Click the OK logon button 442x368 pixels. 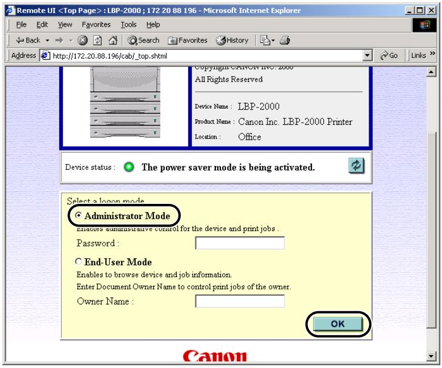click(337, 324)
